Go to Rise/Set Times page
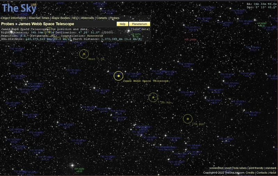The height and width of the screenshot is (176, 278). (39, 18)
